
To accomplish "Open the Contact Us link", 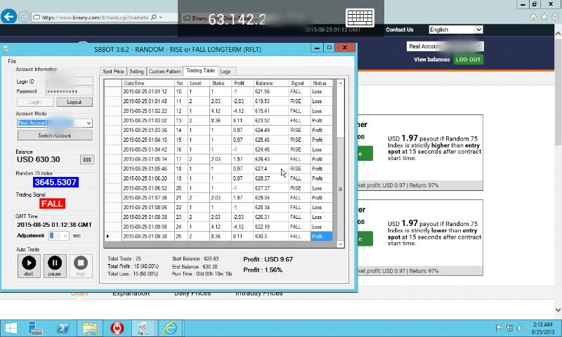I will click(400, 29).
